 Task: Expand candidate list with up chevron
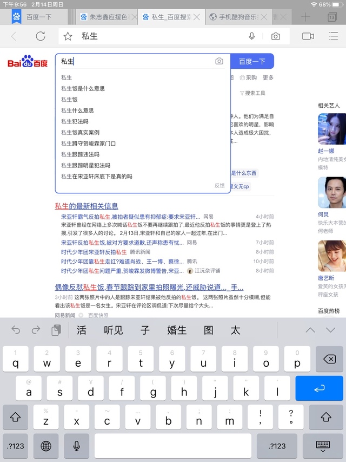pos(310,330)
